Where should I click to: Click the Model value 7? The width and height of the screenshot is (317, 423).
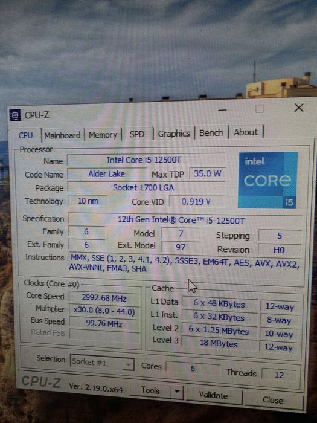(181, 233)
